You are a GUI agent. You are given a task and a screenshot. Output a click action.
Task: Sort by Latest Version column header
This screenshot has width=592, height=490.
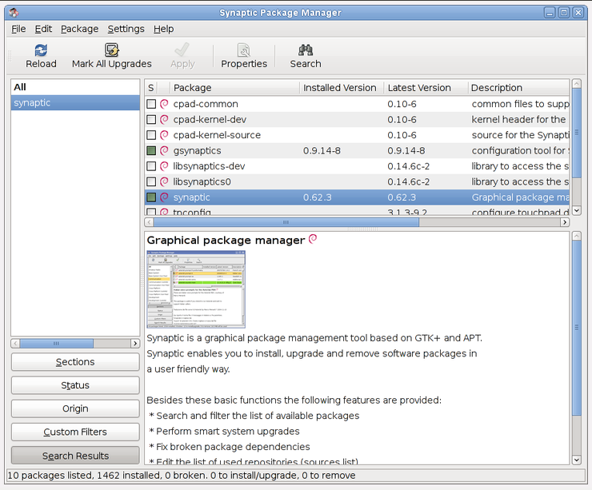426,87
